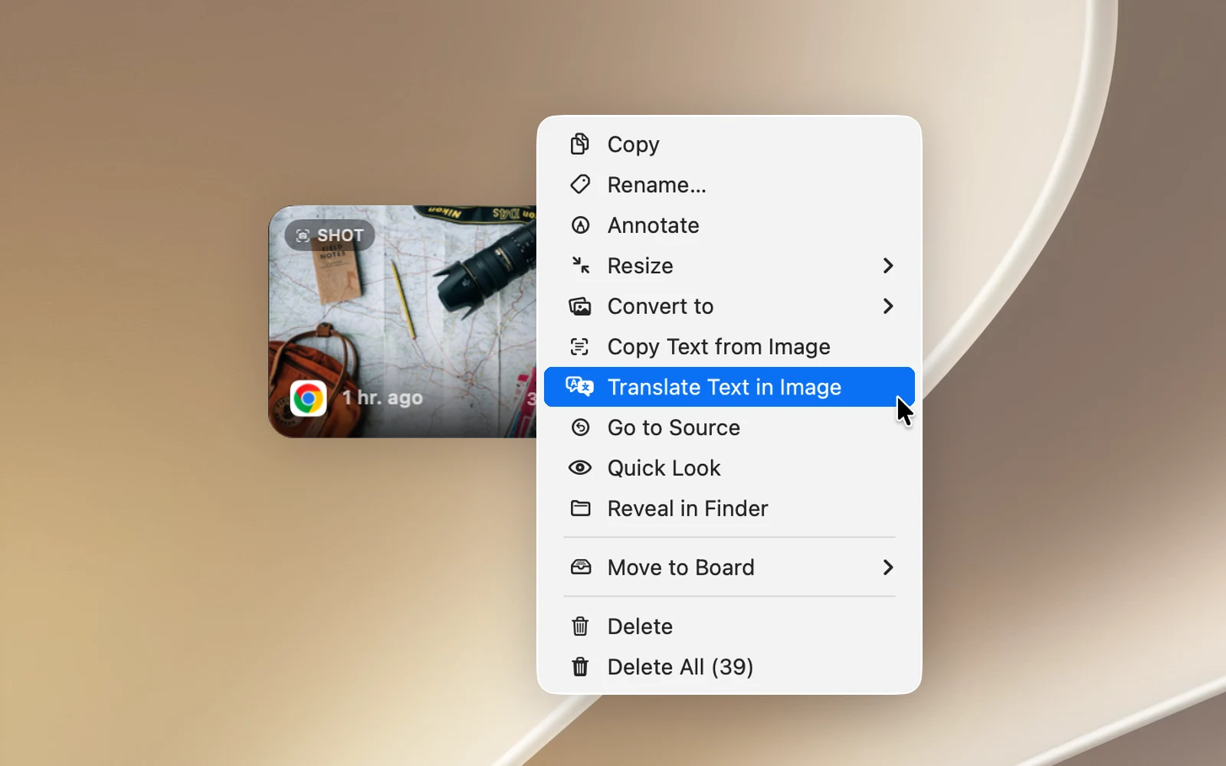Viewport: 1226px width, 766px height.
Task: Open the Move to Board submenu chevron
Action: click(888, 568)
